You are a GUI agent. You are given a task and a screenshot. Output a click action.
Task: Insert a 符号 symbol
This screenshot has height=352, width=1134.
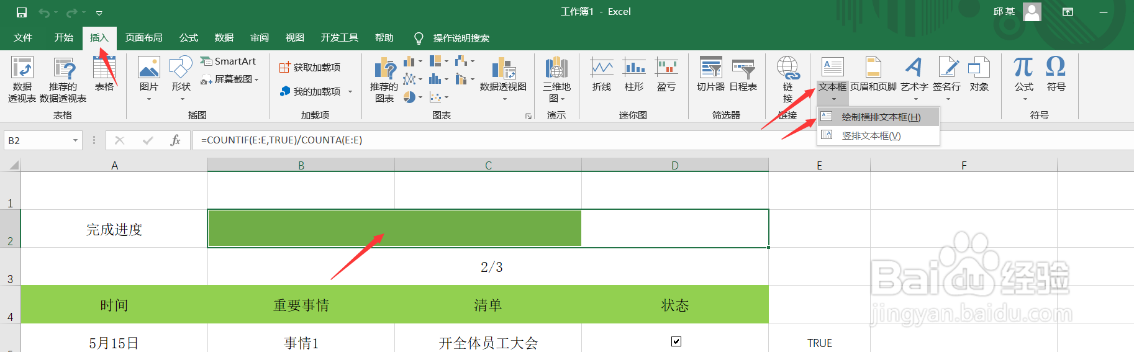pos(1056,74)
